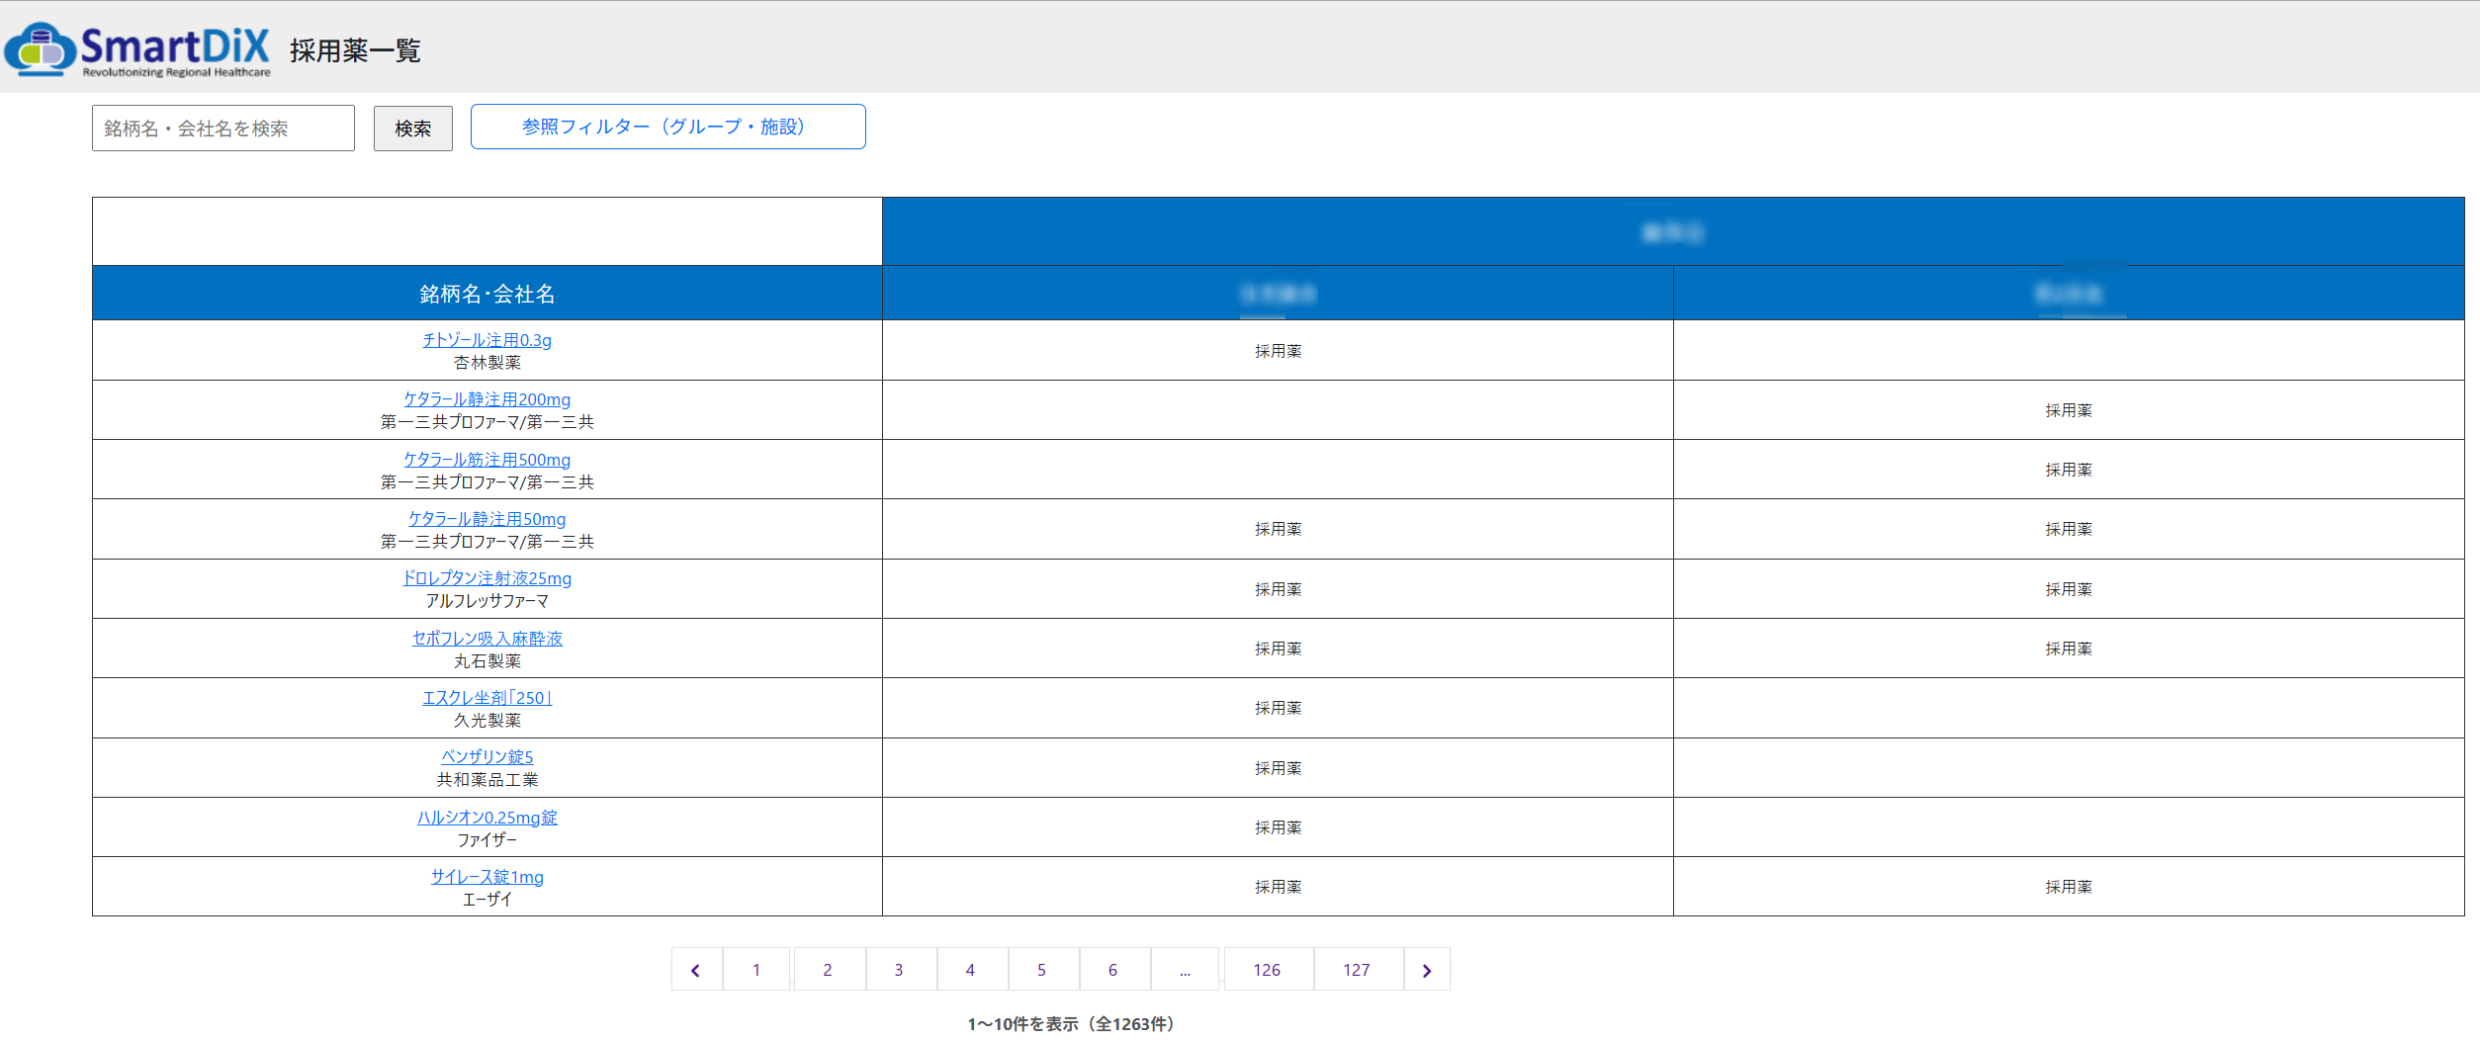Click the 検索 button
Viewport: 2480px width, 1040px height.
413,129
